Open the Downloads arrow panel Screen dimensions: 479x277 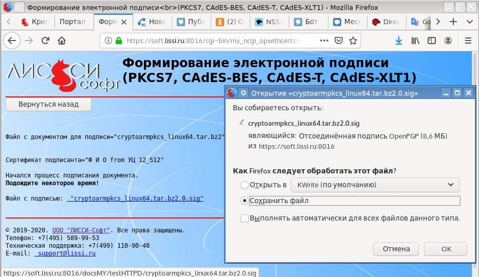click(x=398, y=41)
